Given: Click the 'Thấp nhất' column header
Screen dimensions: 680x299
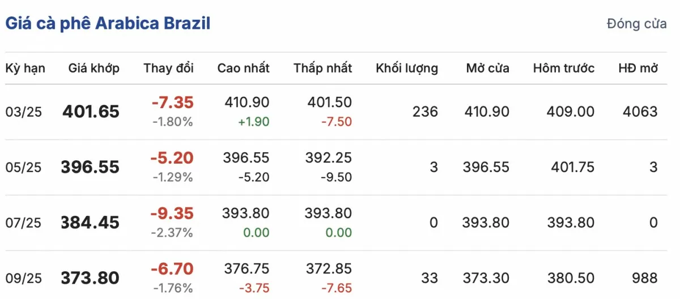Looking at the screenshot, I should tap(323, 69).
